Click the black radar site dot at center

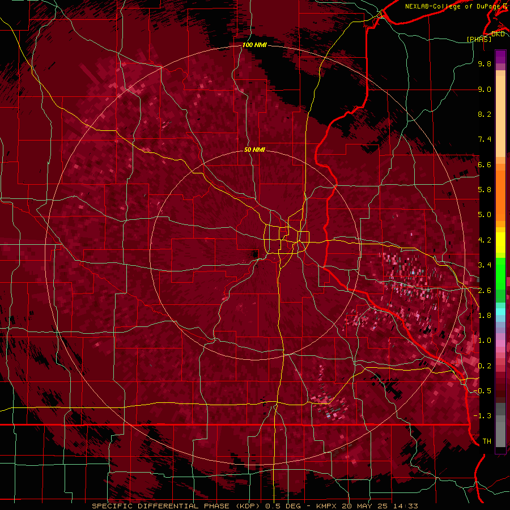coord(256,254)
